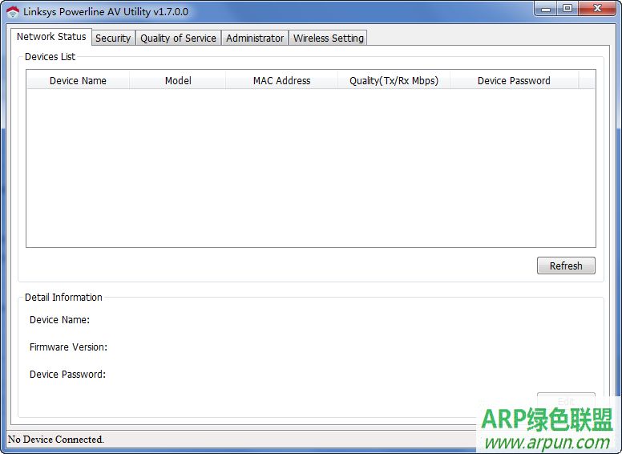The width and height of the screenshot is (622, 454).
Task: Click the Model column header
Action: pos(178,80)
